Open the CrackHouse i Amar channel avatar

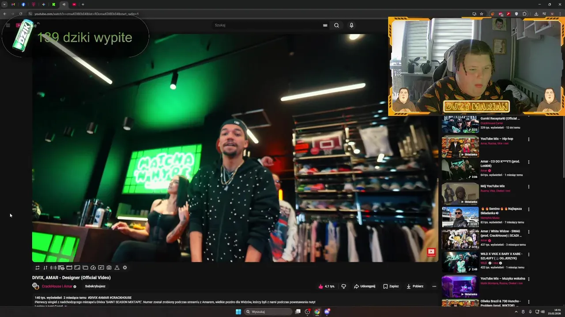pyautogui.click(x=36, y=286)
